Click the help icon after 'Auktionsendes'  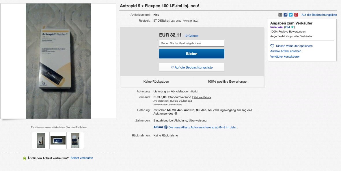[x=176, y=113]
